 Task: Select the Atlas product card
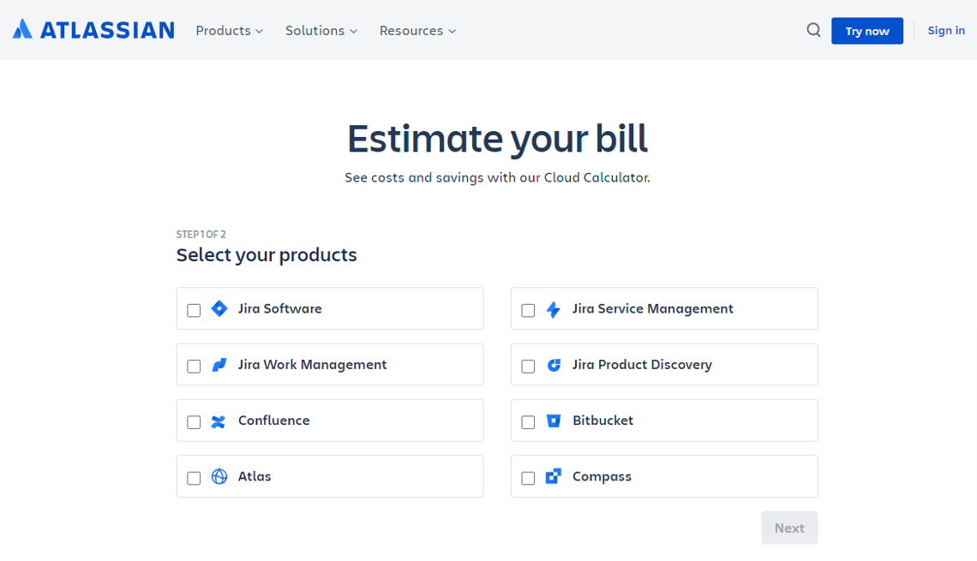point(330,476)
